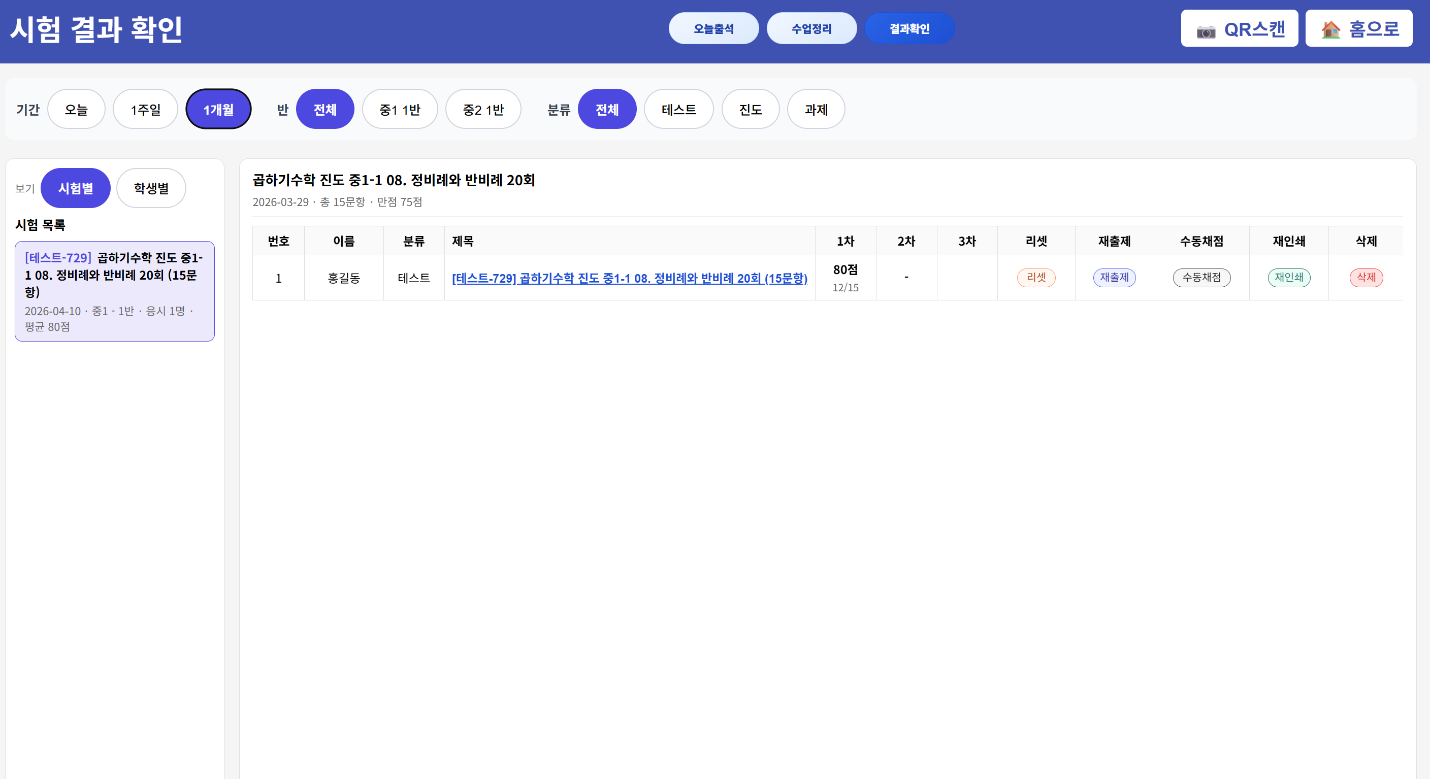Image resolution: width=1430 pixels, height=779 pixels.
Task: Filter class to 중1 1반
Action: [x=400, y=109]
